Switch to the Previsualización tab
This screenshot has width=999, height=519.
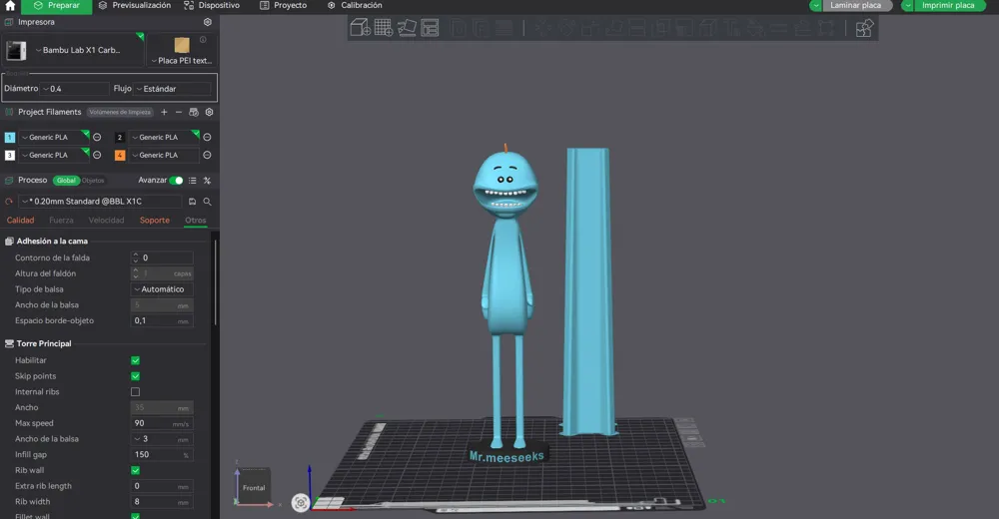(135, 6)
